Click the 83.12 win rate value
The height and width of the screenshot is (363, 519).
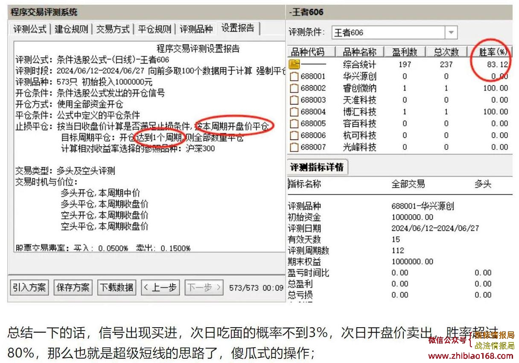[x=498, y=65]
